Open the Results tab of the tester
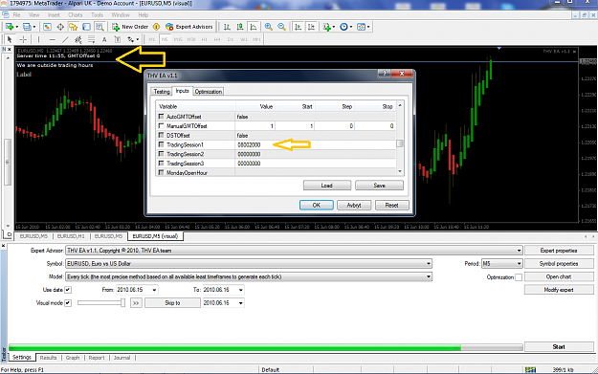 point(48,358)
